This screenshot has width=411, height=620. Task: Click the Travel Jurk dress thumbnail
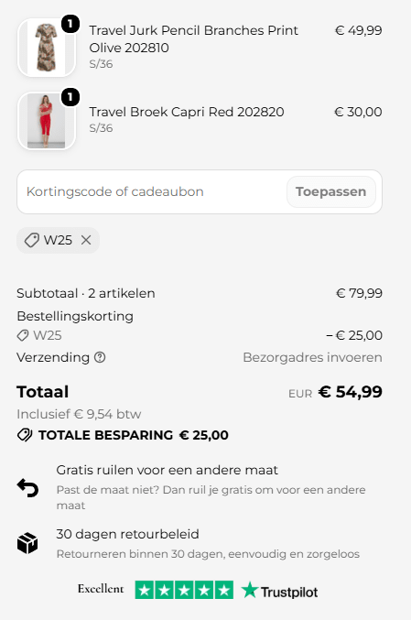click(x=47, y=48)
